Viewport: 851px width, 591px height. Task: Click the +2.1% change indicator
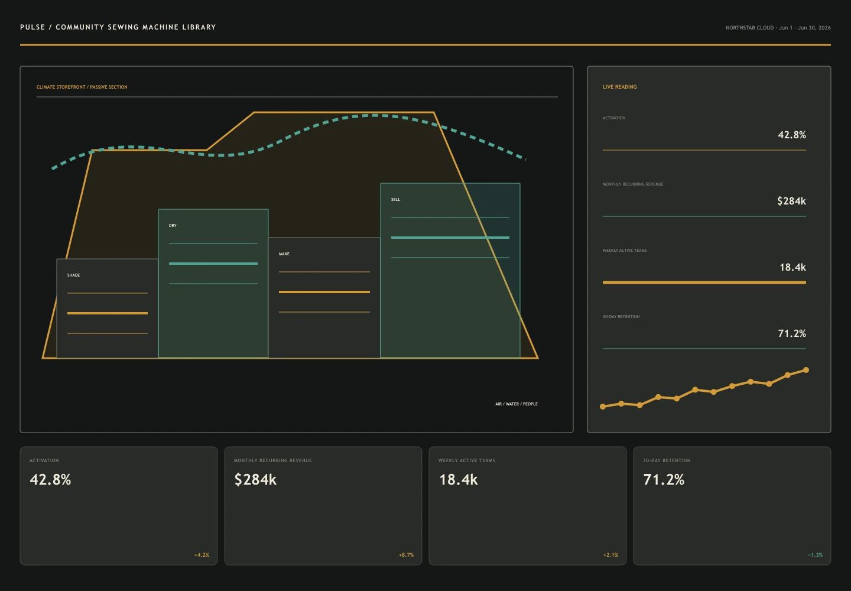pos(610,555)
